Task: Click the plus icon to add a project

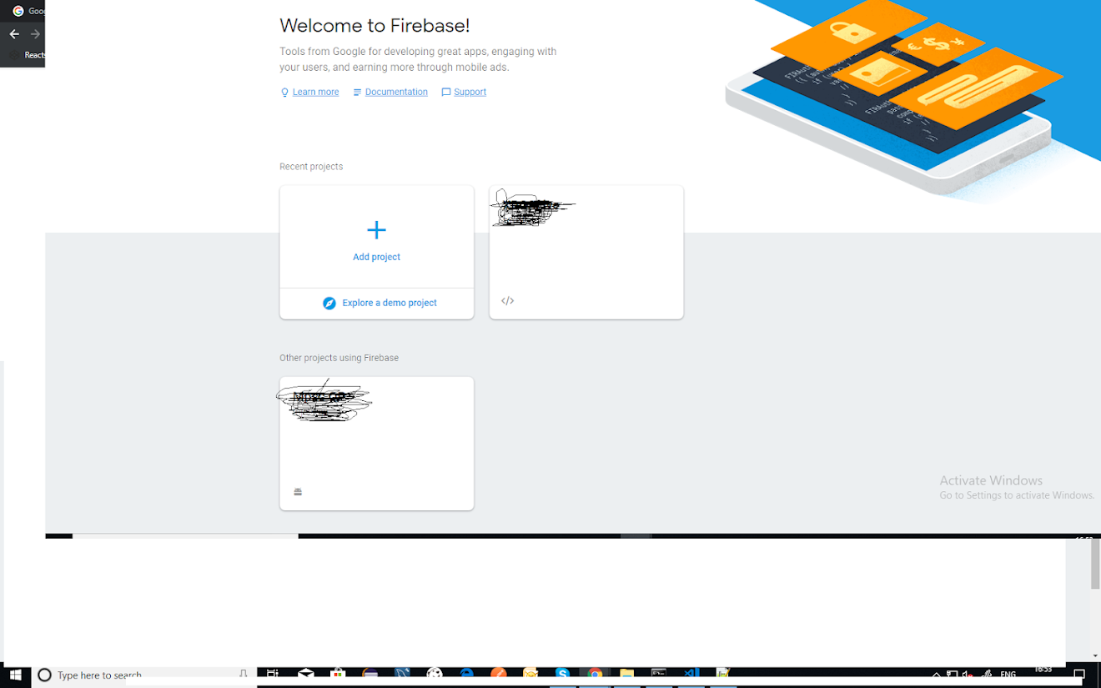Action: pyautogui.click(x=376, y=229)
